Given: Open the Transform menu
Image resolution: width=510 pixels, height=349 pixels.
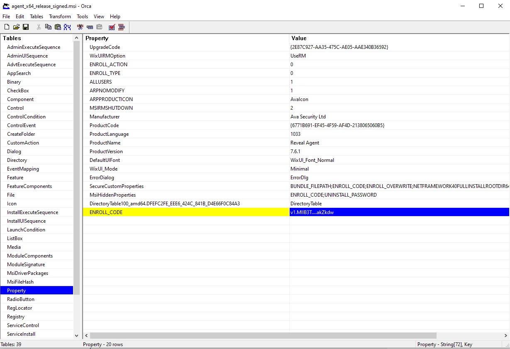Looking at the screenshot, I should tap(60, 17).
